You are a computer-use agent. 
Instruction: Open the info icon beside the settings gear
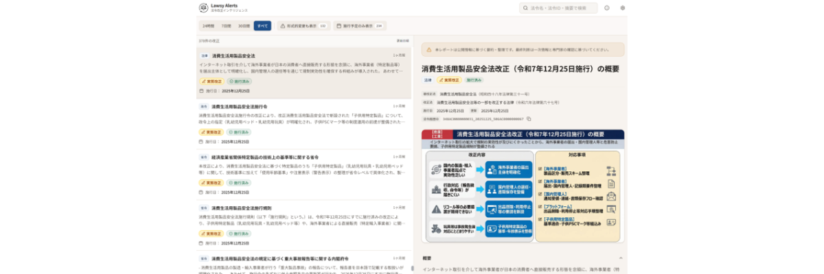tap(606, 8)
